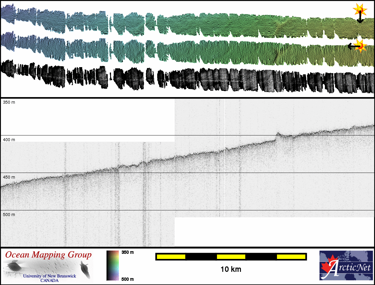Click the Ocean Mapping Group title text
Screen dimensions: 375x285
click(x=48, y=255)
